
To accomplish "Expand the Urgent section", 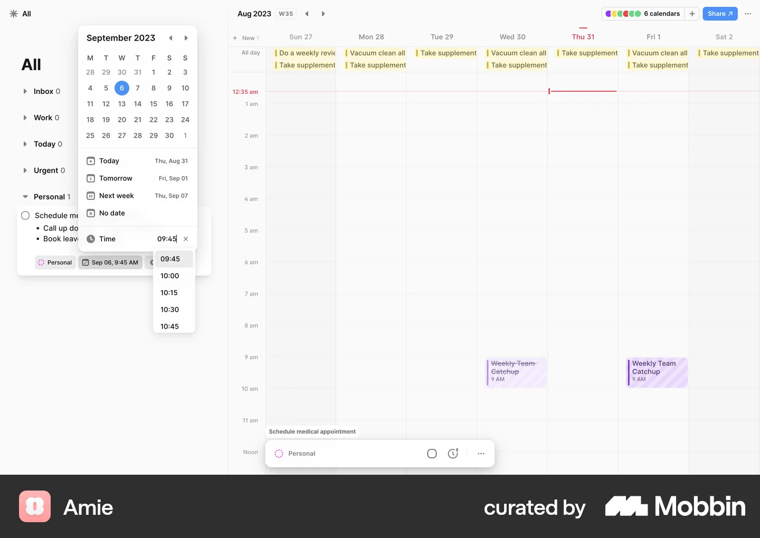I will (25, 170).
